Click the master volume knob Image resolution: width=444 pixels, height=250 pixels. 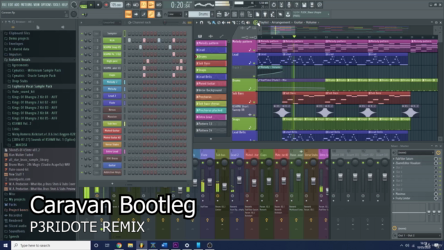tap(74, 5)
